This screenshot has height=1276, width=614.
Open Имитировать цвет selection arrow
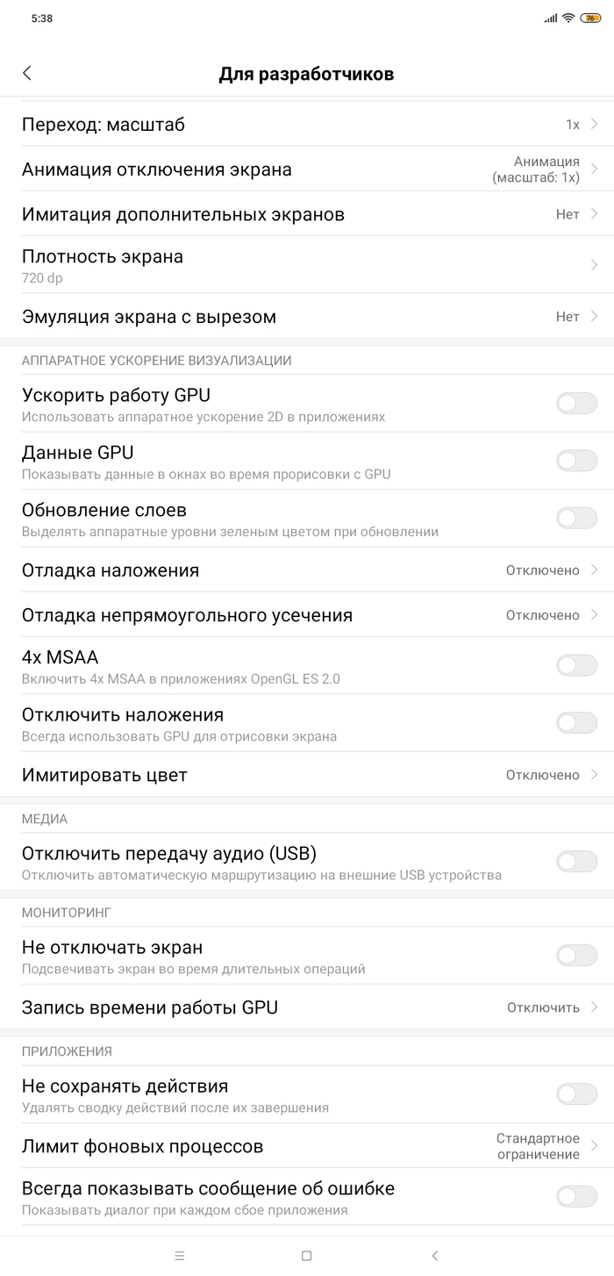594,775
